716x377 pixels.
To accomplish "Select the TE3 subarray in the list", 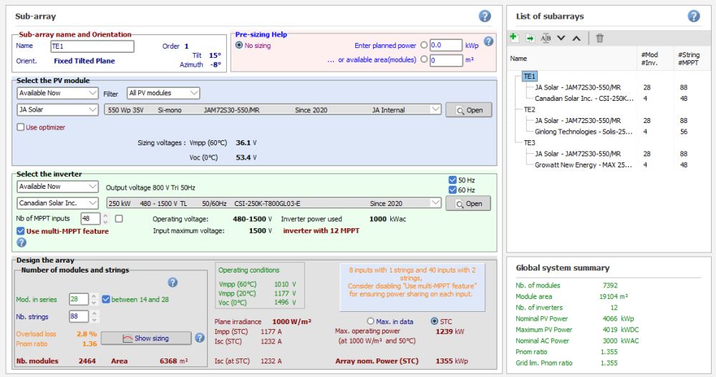I will 530,142.
